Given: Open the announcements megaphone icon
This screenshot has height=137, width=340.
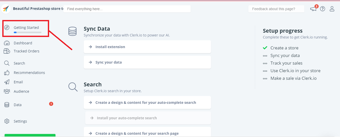Looking at the screenshot, I should pyautogui.click(x=313, y=9).
